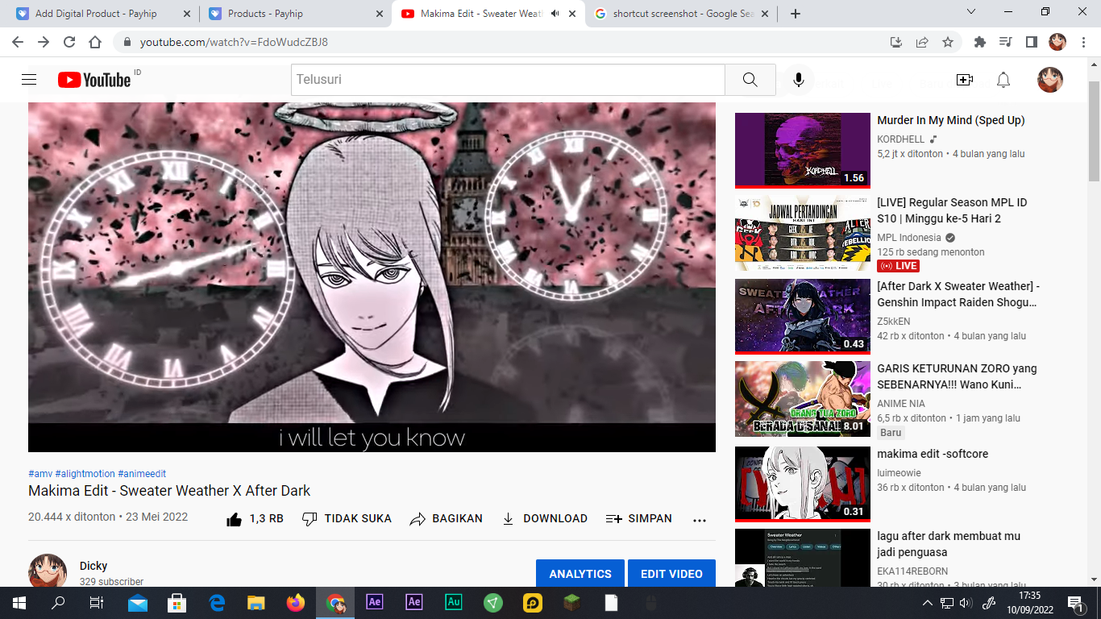Open the YouTube guide hamburger menu
1101x619 pixels.
tap(29, 80)
